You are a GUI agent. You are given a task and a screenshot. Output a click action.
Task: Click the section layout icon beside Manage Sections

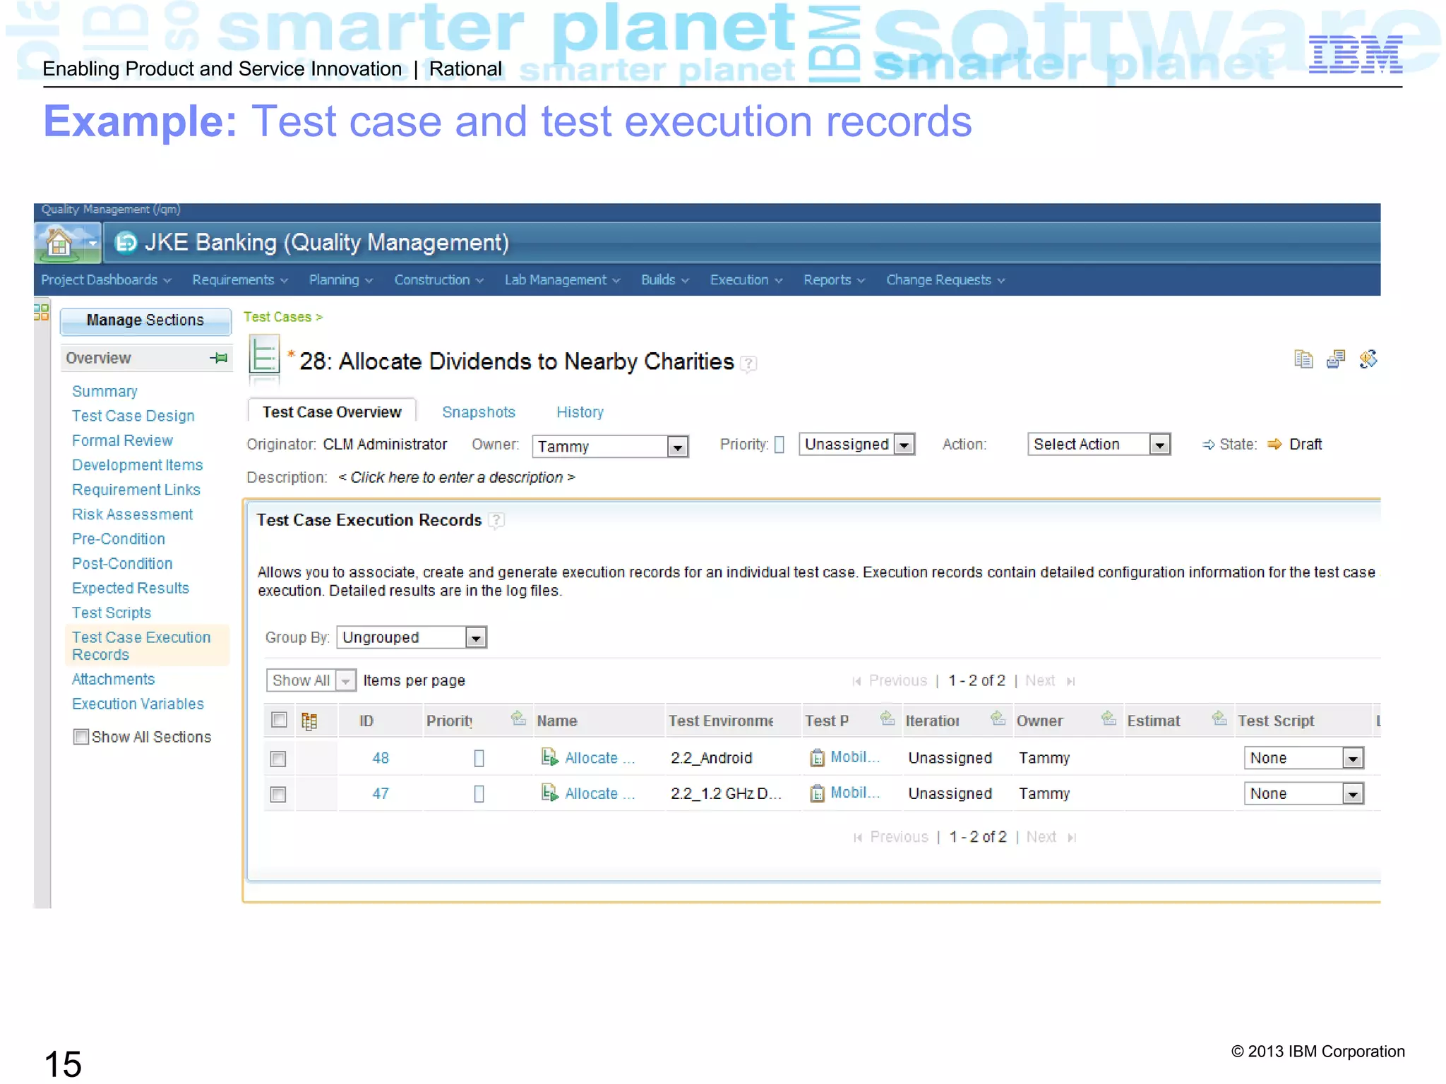[42, 312]
